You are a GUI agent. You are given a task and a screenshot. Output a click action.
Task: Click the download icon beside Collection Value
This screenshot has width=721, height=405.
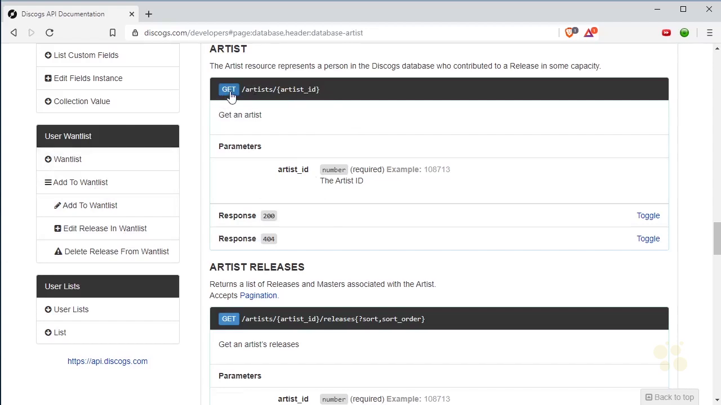(48, 101)
